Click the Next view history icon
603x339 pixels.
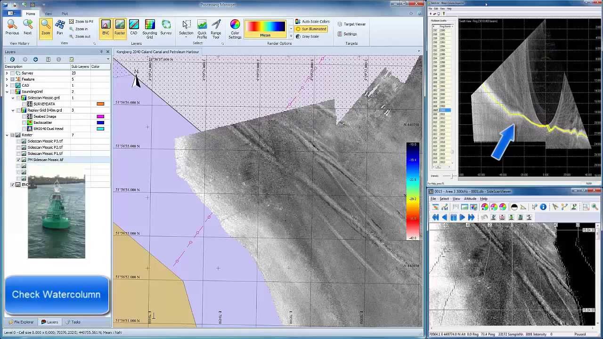click(x=28, y=27)
